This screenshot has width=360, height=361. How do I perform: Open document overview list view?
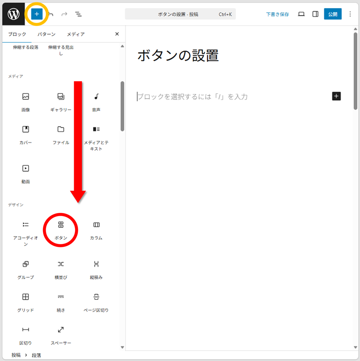tap(78, 14)
